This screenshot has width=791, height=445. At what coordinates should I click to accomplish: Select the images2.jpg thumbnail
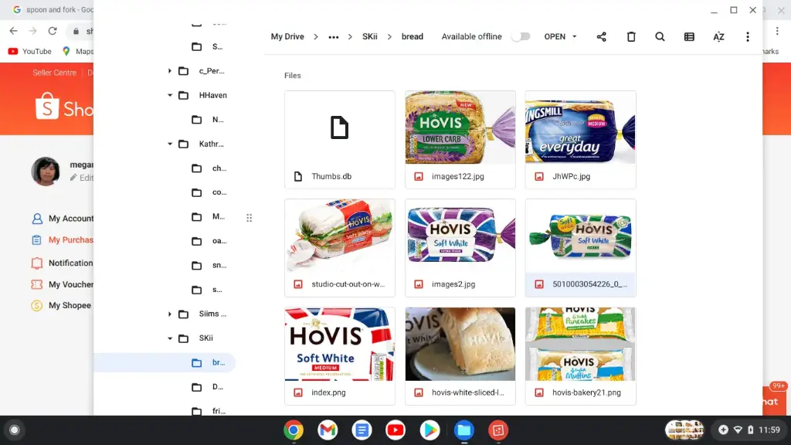click(x=460, y=248)
